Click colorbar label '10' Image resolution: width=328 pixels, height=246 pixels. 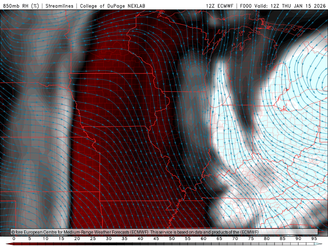coord(46,239)
